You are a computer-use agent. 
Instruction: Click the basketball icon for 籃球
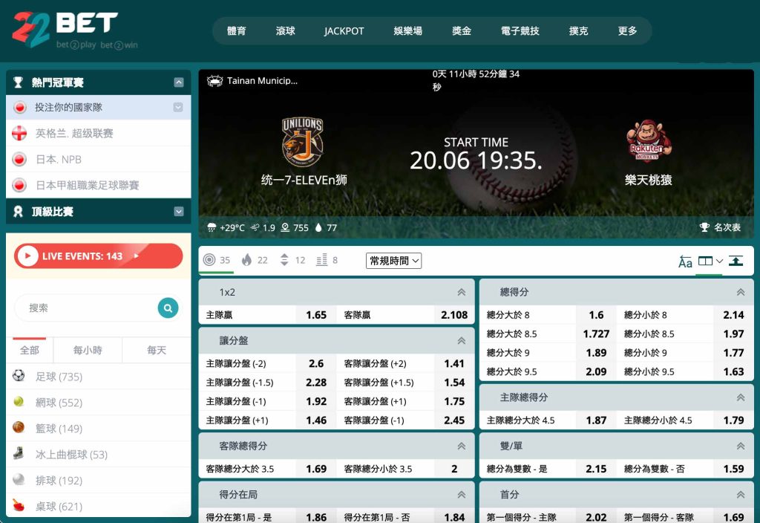click(x=19, y=427)
